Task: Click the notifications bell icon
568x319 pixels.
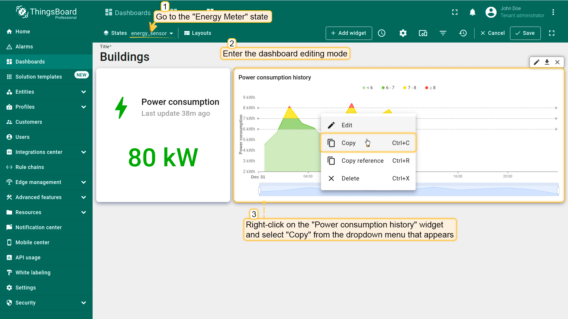Action: (472, 12)
